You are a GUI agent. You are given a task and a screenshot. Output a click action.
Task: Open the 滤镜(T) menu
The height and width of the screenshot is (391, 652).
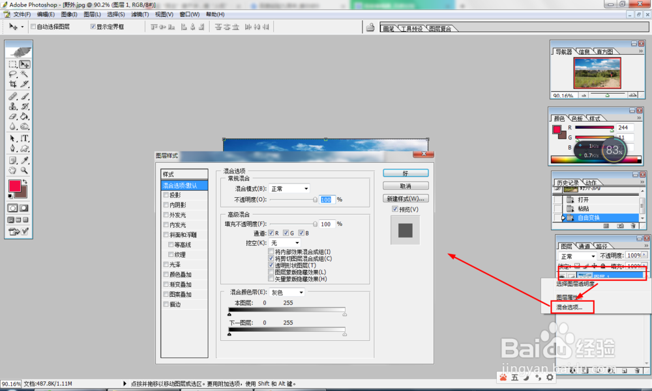click(140, 14)
